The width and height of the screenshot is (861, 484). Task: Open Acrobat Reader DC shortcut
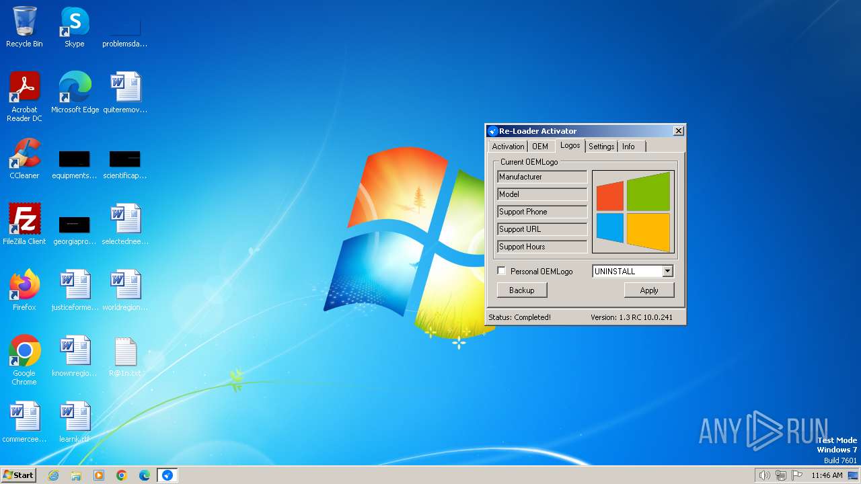click(x=24, y=97)
